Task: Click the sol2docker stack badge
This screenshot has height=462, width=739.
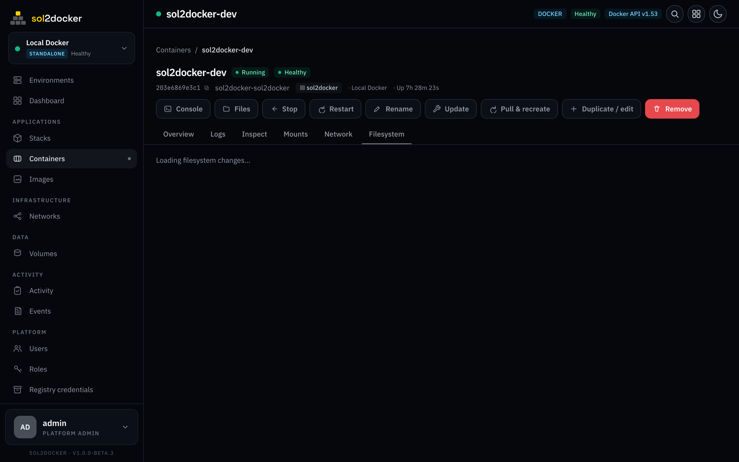Action: point(319,88)
